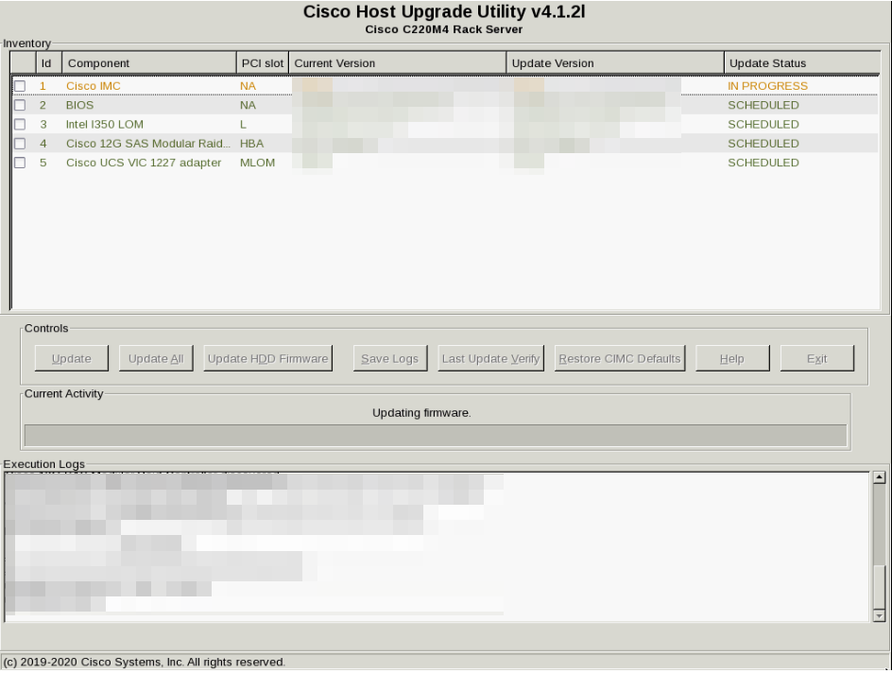This screenshot has width=892, height=673.
Task: Click the Update Version column header
Action: (x=615, y=63)
